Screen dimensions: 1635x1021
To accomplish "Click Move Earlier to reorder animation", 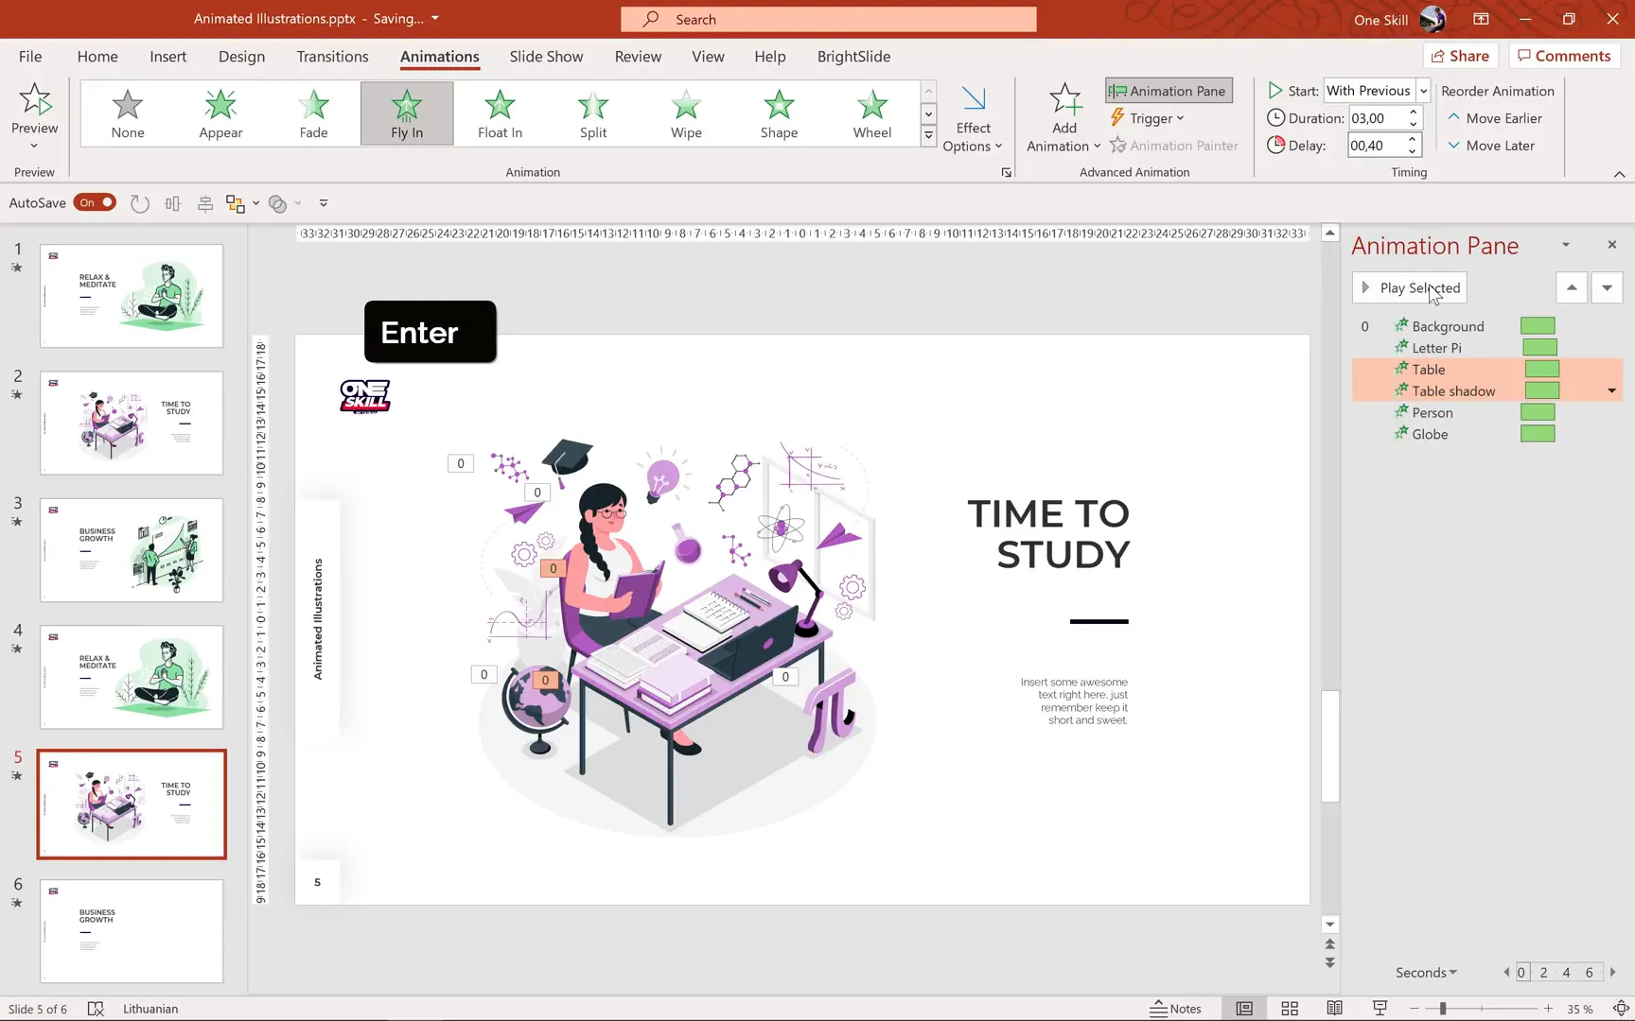I will tap(1495, 117).
